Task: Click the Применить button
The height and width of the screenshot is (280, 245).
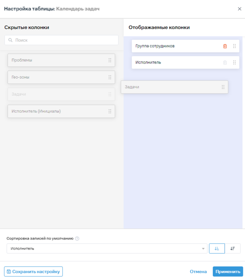Action: click(228, 272)
